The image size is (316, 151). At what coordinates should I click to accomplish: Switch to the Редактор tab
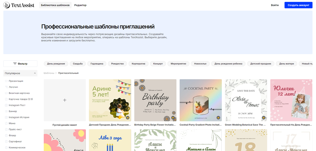80,5
